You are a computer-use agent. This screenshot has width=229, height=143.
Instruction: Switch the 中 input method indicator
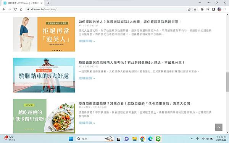[197, 139]
